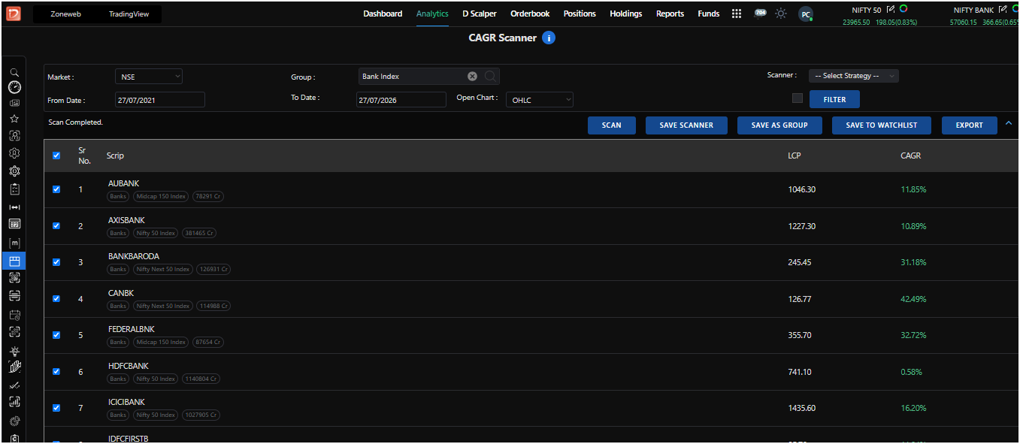Uncheck the CANBK row checkbox
Screen dimensions: 1020x444
[x=56, y=298]
